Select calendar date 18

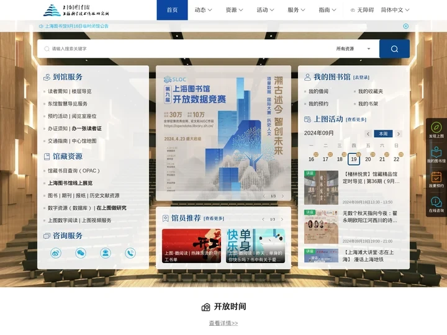pyautogui.click(x=340, y=159)
